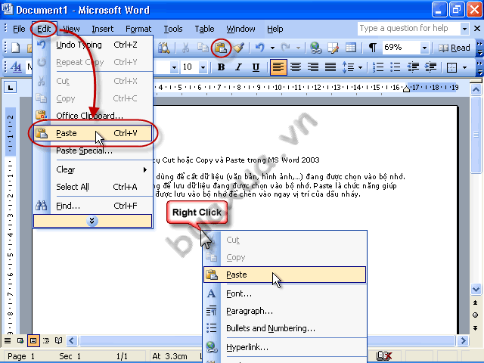The width and height of the screenshot is (484, 363).
Task: Click the Decrease Indent icon
Action: click(413, 67)
